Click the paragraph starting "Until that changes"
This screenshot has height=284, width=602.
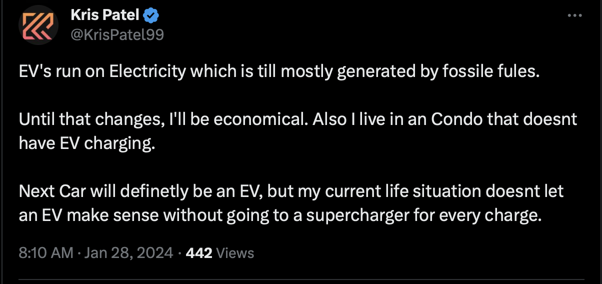pos(298,131)
